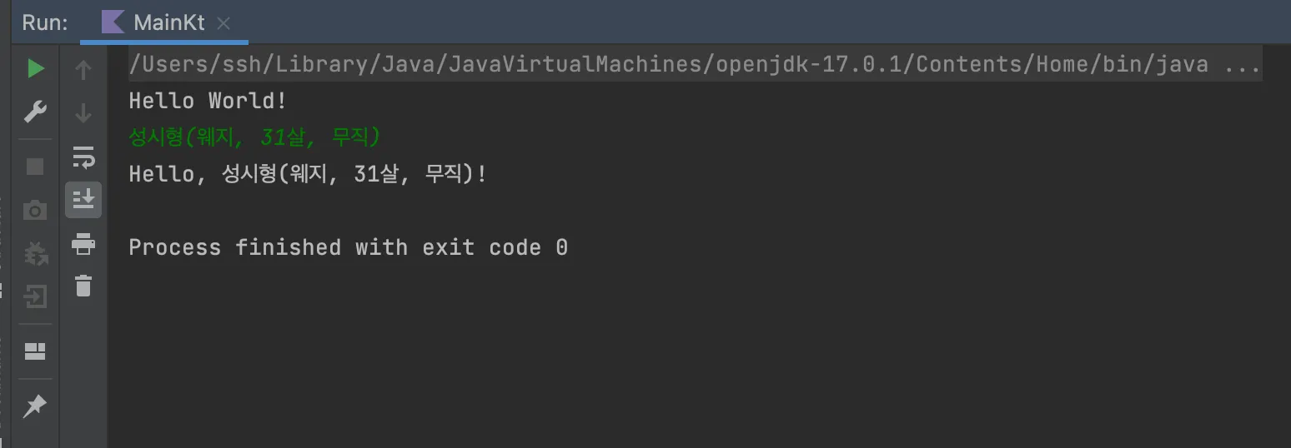Click the Exit icon in run toolbar
Viewport: 1291px width, 448px height.
tap(35, 296)
